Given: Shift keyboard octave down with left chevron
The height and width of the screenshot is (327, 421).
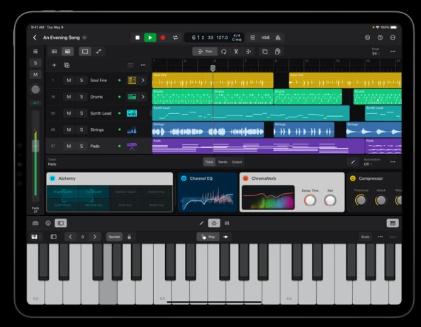Looking at the screenshot, I should pos(70,236).
